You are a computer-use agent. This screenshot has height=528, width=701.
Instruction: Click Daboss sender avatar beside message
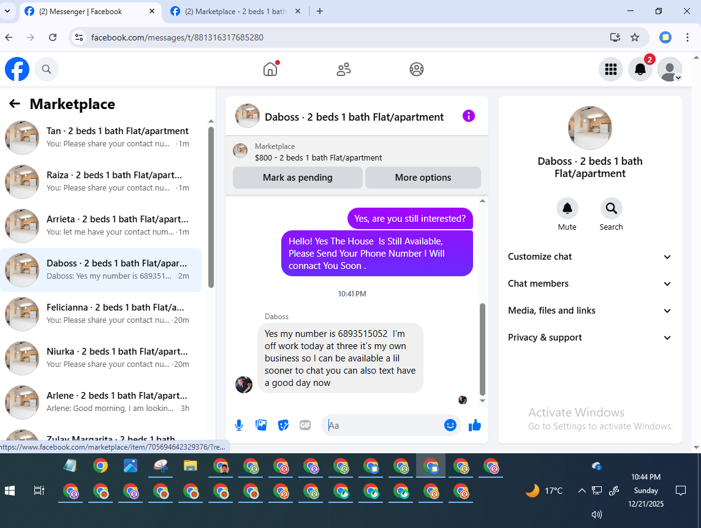pos(244,385)
